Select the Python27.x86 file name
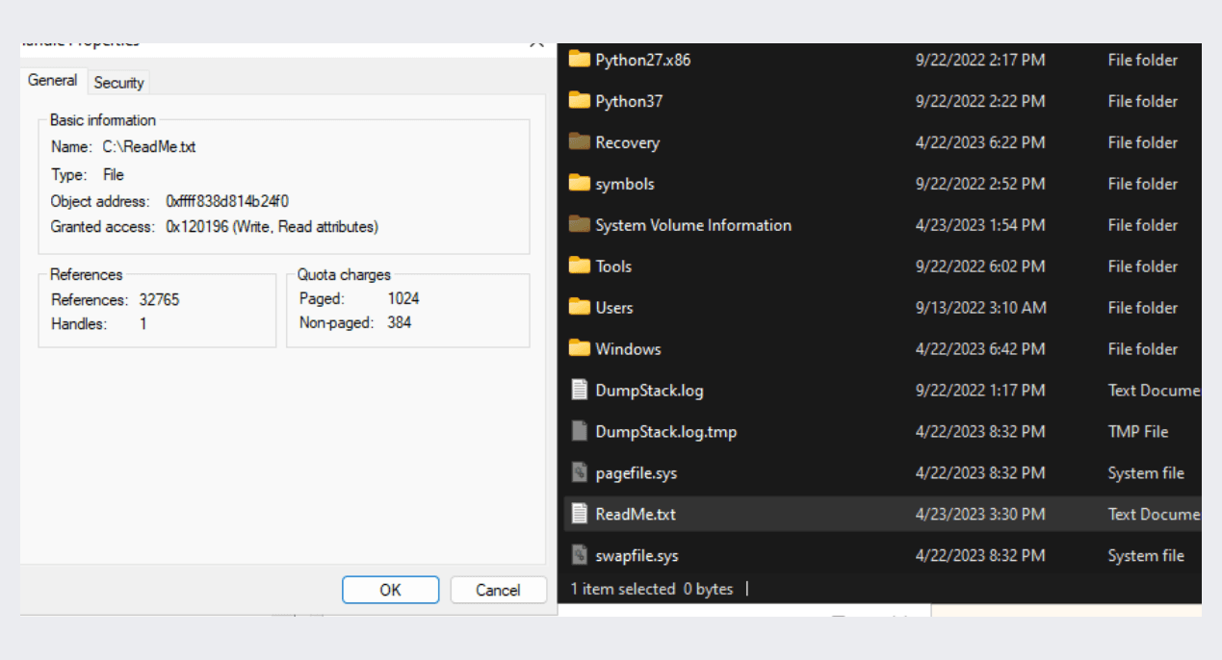Image resolution: width=1222 pixels, height=660 pixels. 643,60
